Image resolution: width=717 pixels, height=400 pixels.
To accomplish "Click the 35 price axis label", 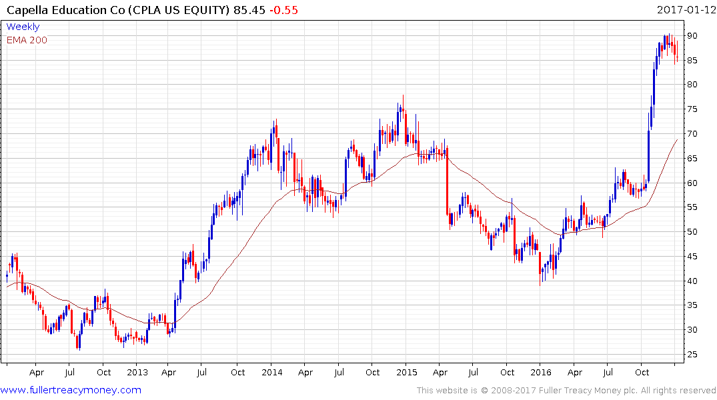I will tap(692, 305).
